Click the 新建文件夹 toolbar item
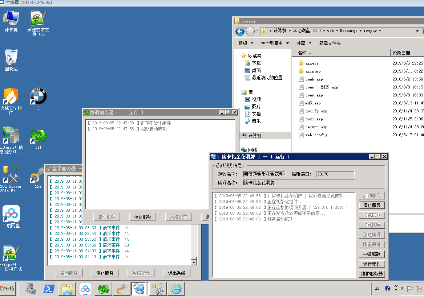This screenshot has height=298, width=424. click(x=330, y=43)
